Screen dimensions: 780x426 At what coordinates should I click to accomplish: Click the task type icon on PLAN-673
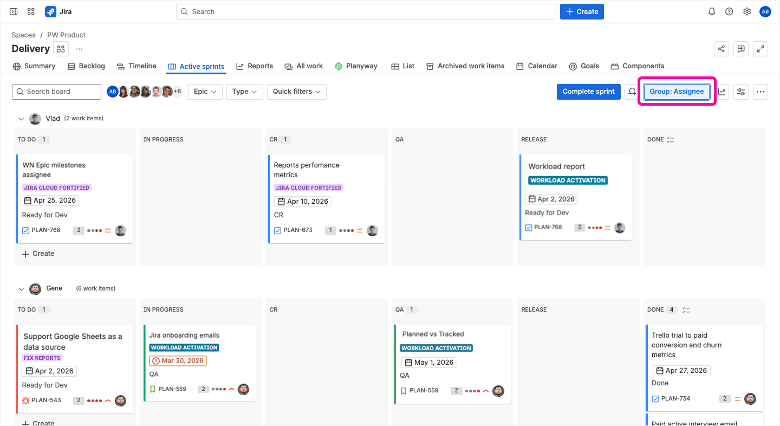(x=277, y=230)
